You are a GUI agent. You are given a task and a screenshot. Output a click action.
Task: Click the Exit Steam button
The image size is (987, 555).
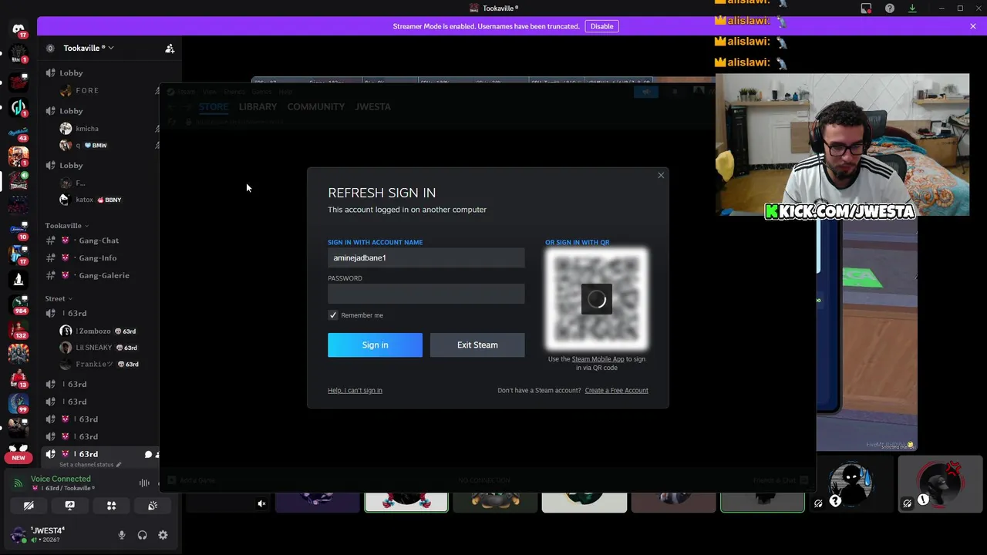[x=477, y=345]
